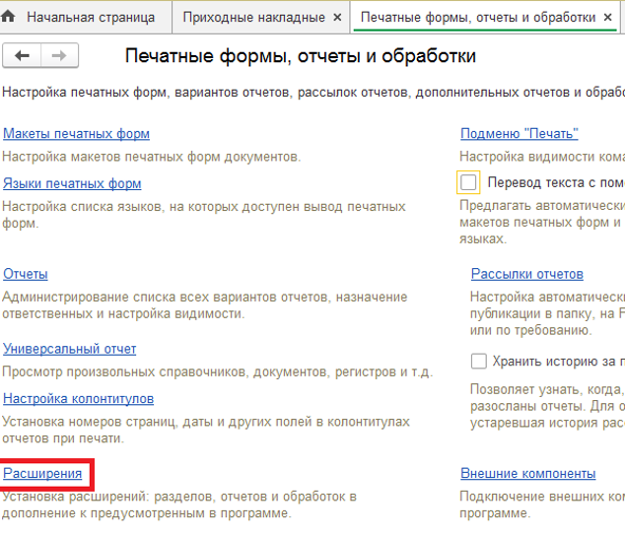Open the Настройка колонтитулов link
Image resolution: width=625 pixels, height=536 pixels.
pyautogui.click(x=78, y=399)
